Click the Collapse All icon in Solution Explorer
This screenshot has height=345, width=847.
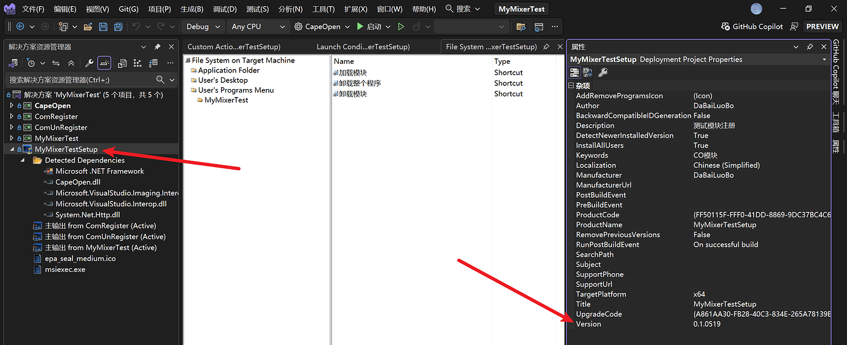[x=71, y=63]
